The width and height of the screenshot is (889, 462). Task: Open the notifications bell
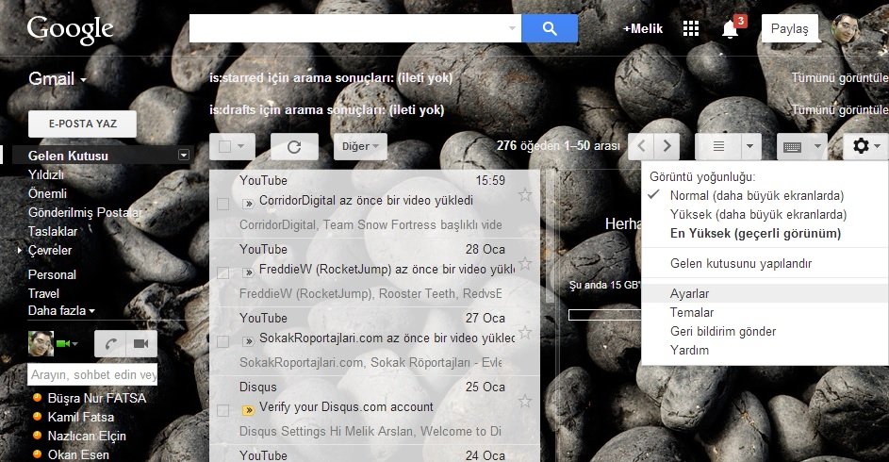tap(731, 28)
